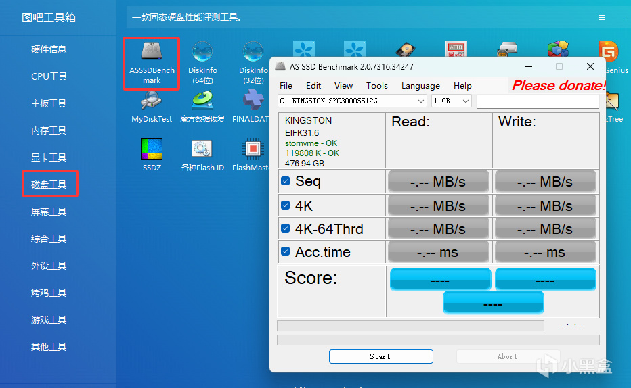The height and width of the screenshot is (388, 631).
Task: Open the Edit menu
Action: [x=313, y=86]
